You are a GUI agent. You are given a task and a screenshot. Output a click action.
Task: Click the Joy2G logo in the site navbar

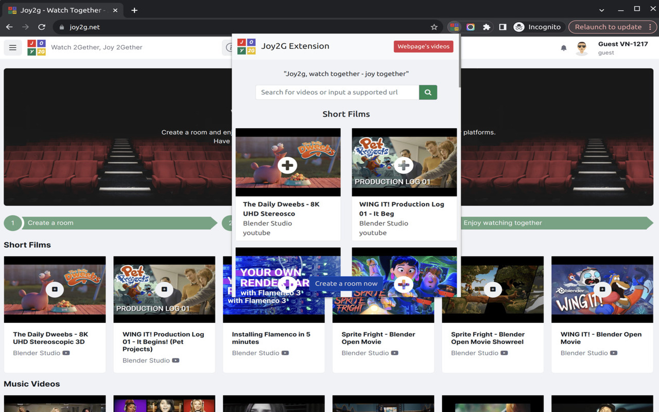(37, 47)
